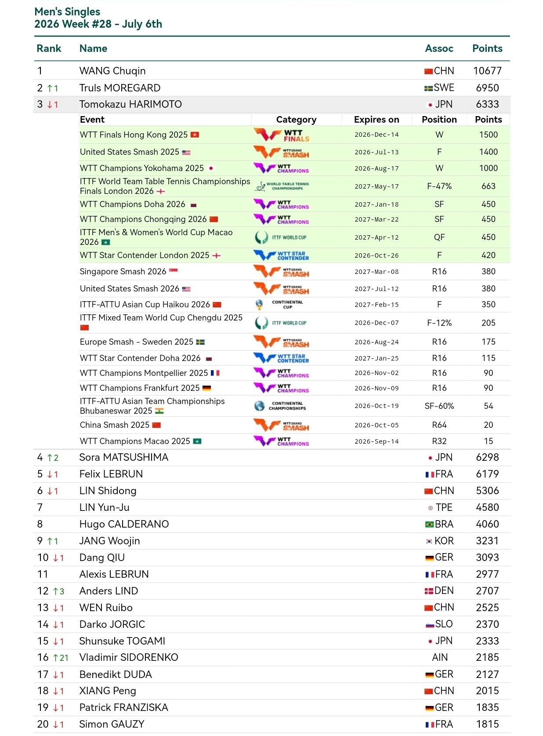This screenshot has height=736, width=543.
Task: Click the Assoc column header
Action: point(439,49)
